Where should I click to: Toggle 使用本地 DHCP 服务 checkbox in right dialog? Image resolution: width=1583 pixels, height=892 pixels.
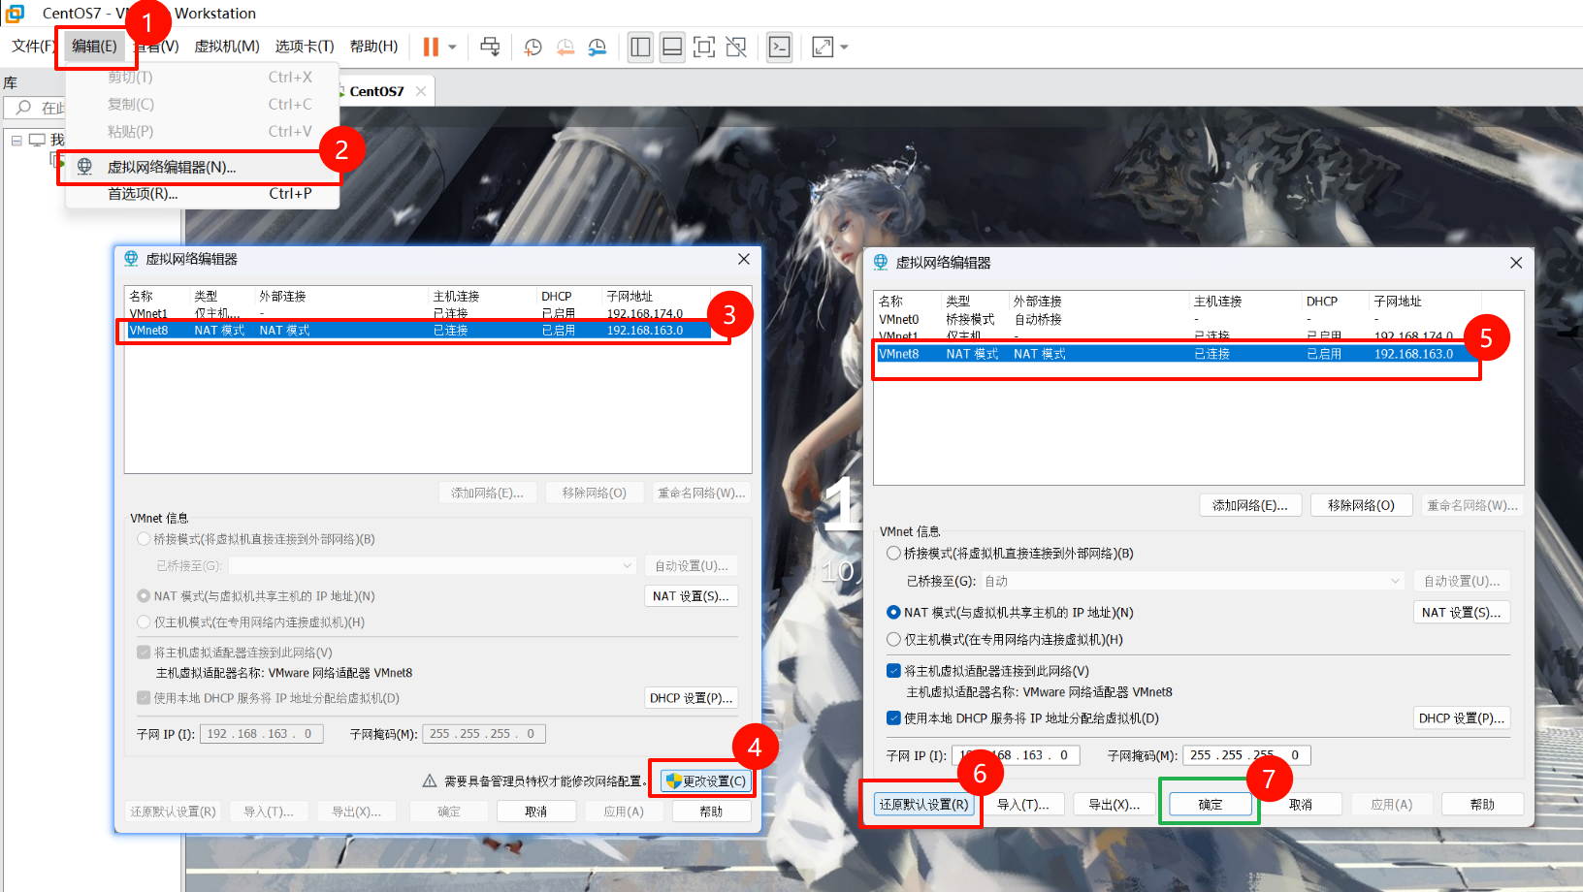(x=893, y=718)
